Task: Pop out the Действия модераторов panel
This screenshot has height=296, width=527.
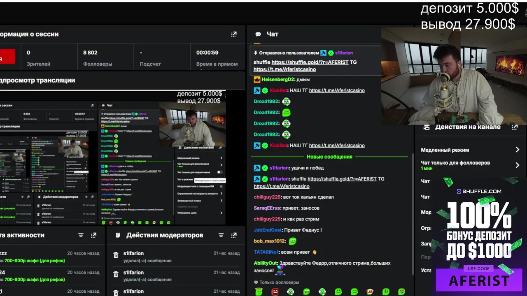Action: coord(234,235)
